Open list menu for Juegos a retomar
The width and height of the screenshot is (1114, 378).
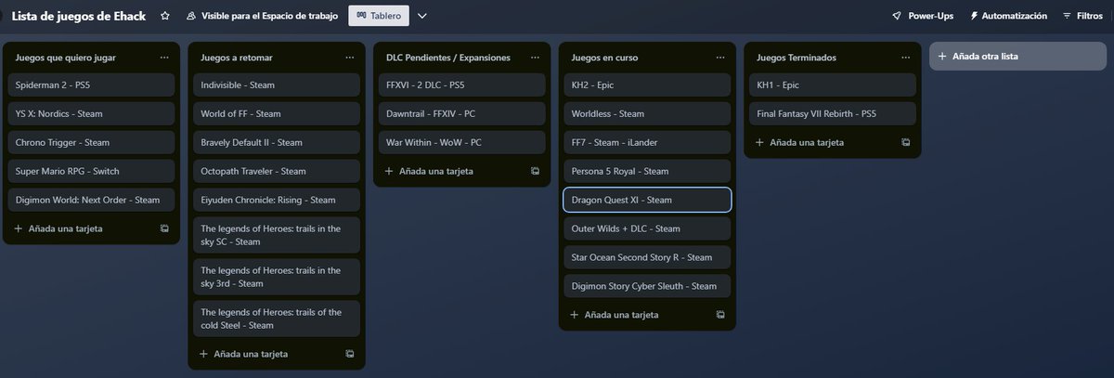tap(349, 58)
